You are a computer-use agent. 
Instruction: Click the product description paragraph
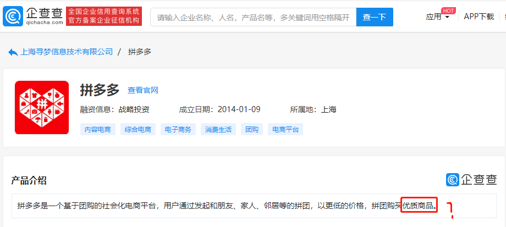228,206
